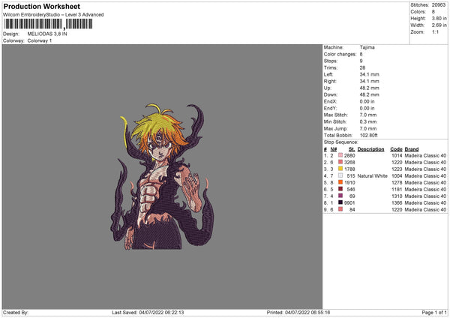
Task: Click the N# column header
Action: [334, 149]
